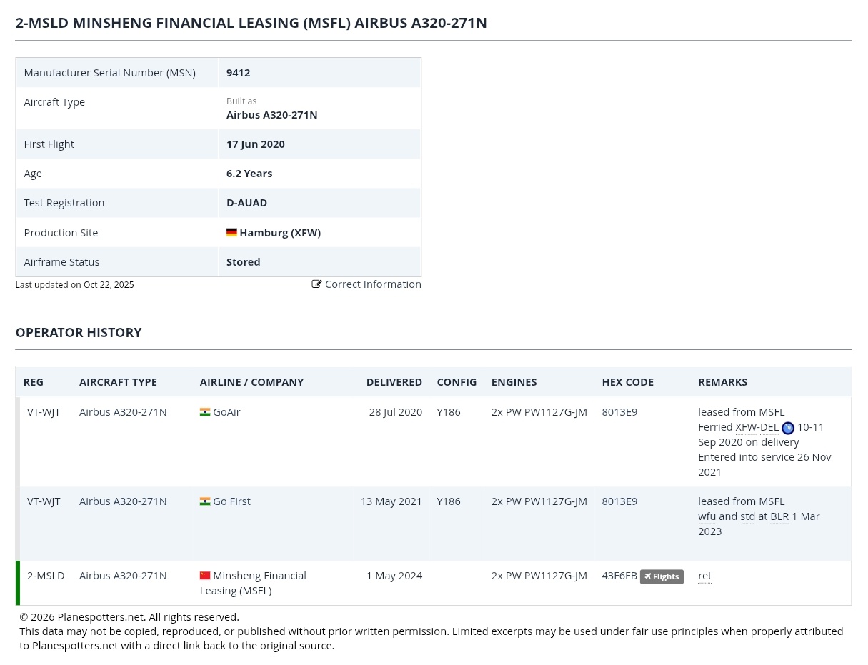Click the test registration D-AUAD

[x=246, y=203]
